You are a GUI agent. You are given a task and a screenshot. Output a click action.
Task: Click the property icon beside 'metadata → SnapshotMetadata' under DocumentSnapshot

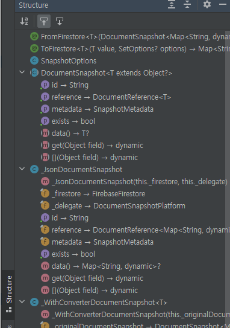click(45, 109)
